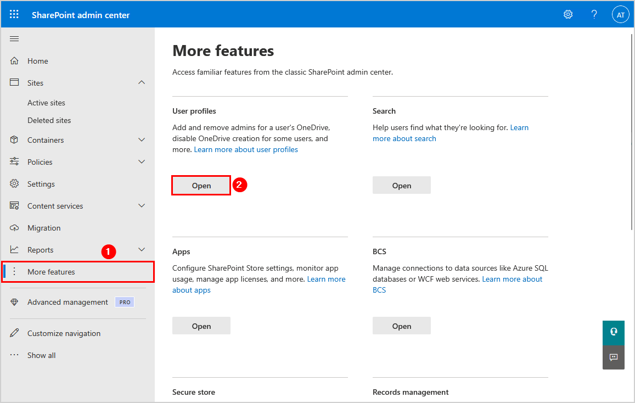Open the app launcher waffle icon

(x=14, y=15)
